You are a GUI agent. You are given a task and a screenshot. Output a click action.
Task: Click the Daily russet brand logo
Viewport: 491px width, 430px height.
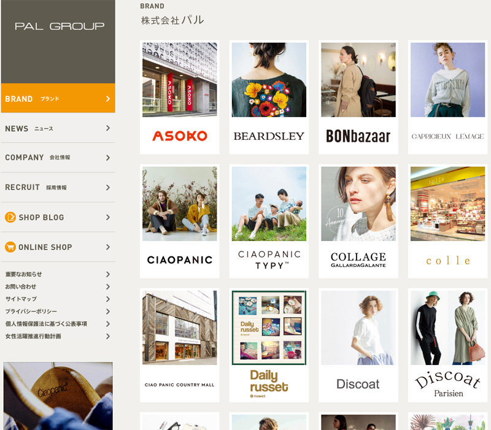click(x=269, y=383)
